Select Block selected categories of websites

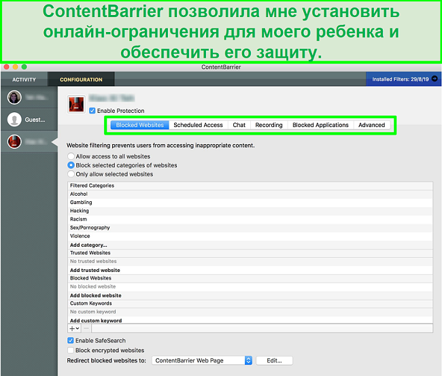pos(71,165)
